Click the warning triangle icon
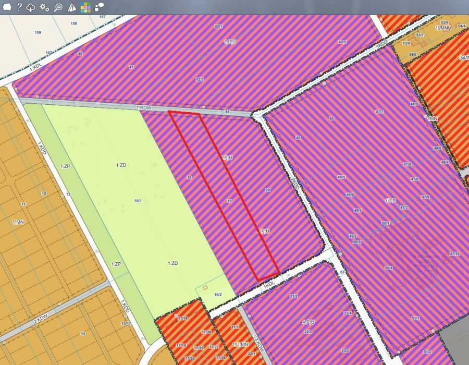 pos(72,7)
